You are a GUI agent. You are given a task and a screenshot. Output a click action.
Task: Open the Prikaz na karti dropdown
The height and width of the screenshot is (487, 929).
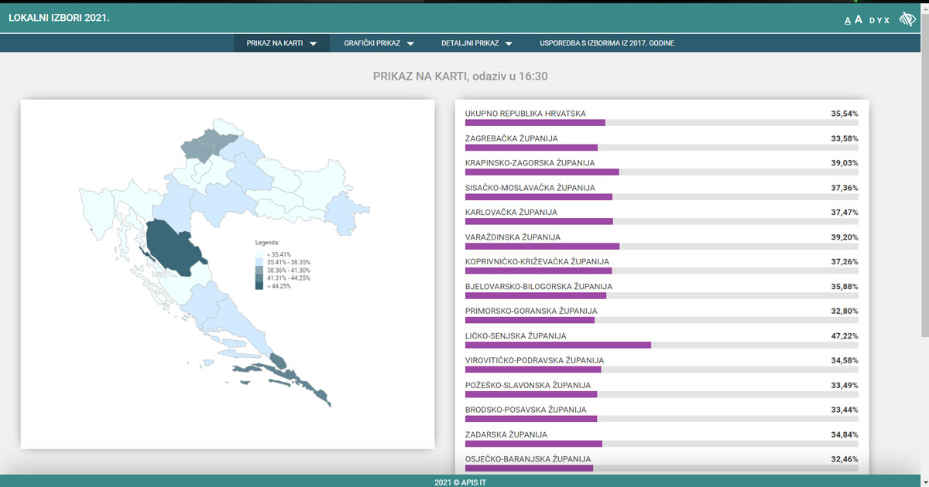point(282,43)
